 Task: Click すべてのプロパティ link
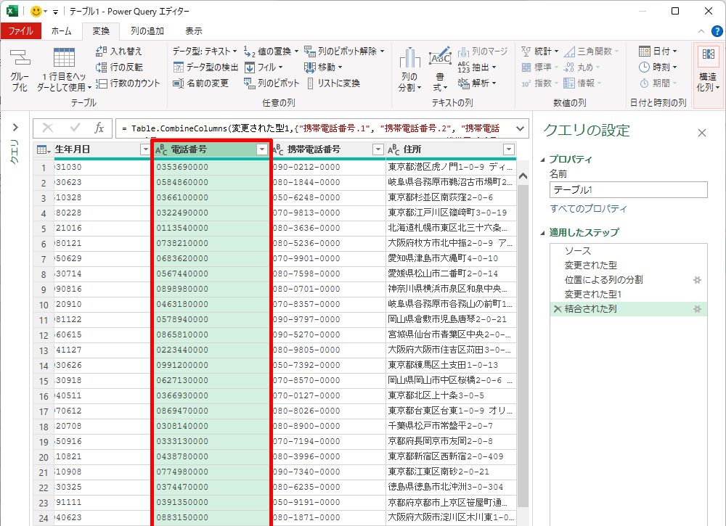tap(588, 209)
